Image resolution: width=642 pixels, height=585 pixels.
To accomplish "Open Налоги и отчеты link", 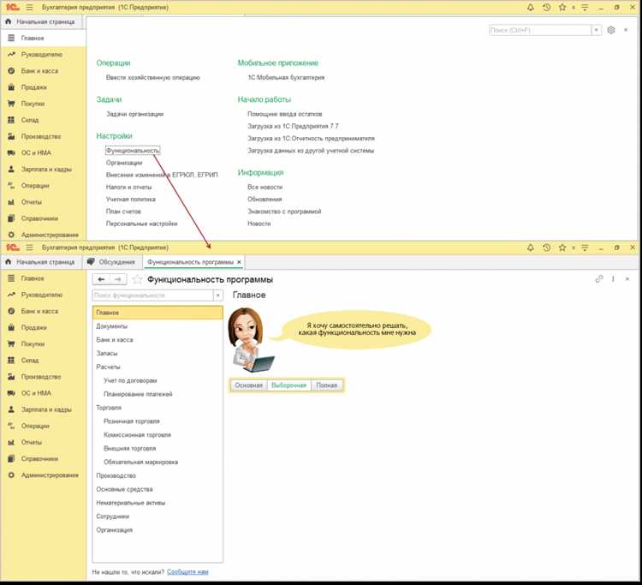I will coord(128,187).
